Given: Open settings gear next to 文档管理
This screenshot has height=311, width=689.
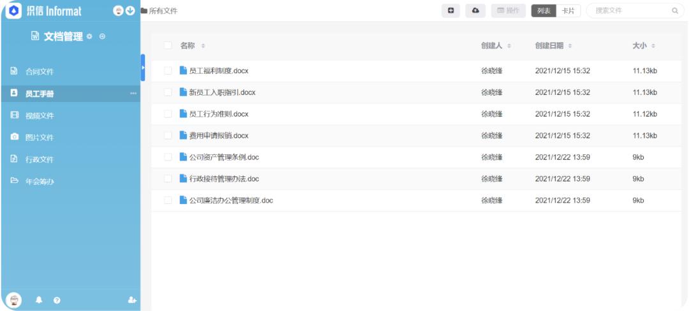Looking at the screenshot, I should click(x=90, y=37).
